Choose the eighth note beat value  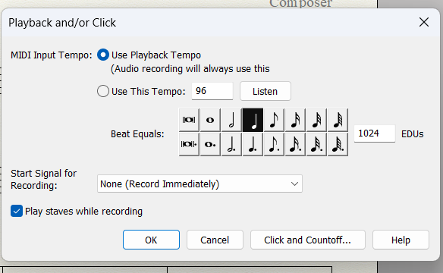pyautogui.click(x=274, y=120)
